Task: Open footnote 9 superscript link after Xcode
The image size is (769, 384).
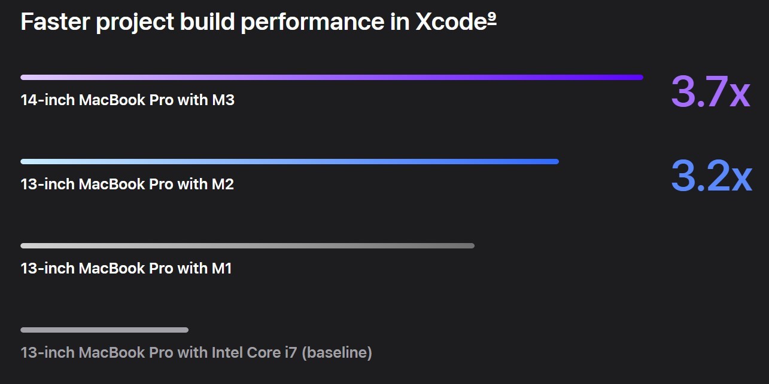Action: [491, 19]
